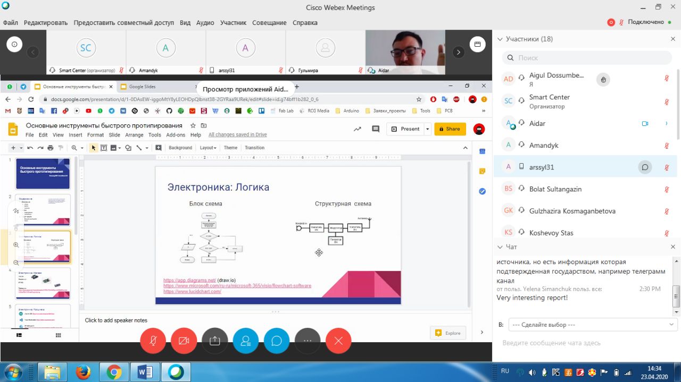The image size is (681, 382).
Task: Open more options ellipsis button
Action: [x=308, y=341]
